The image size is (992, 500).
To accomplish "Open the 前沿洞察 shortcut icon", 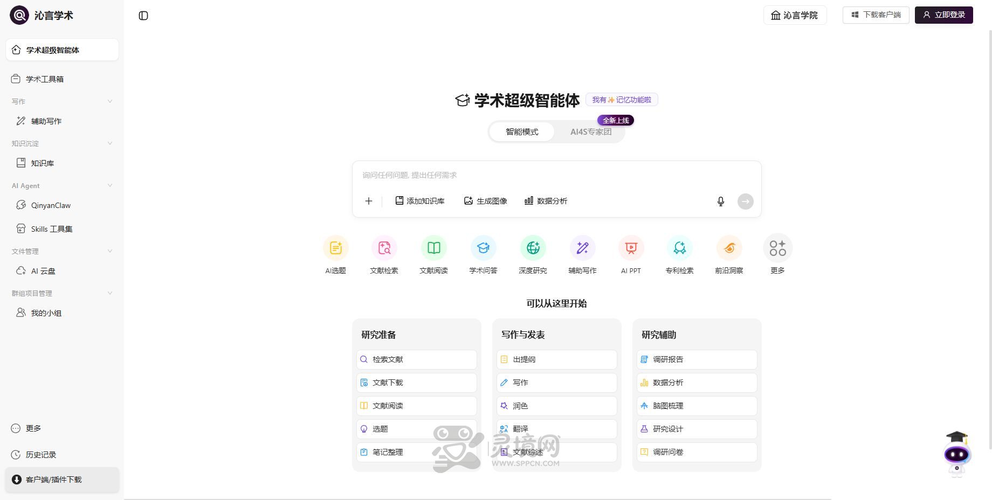I will point(729,248).
